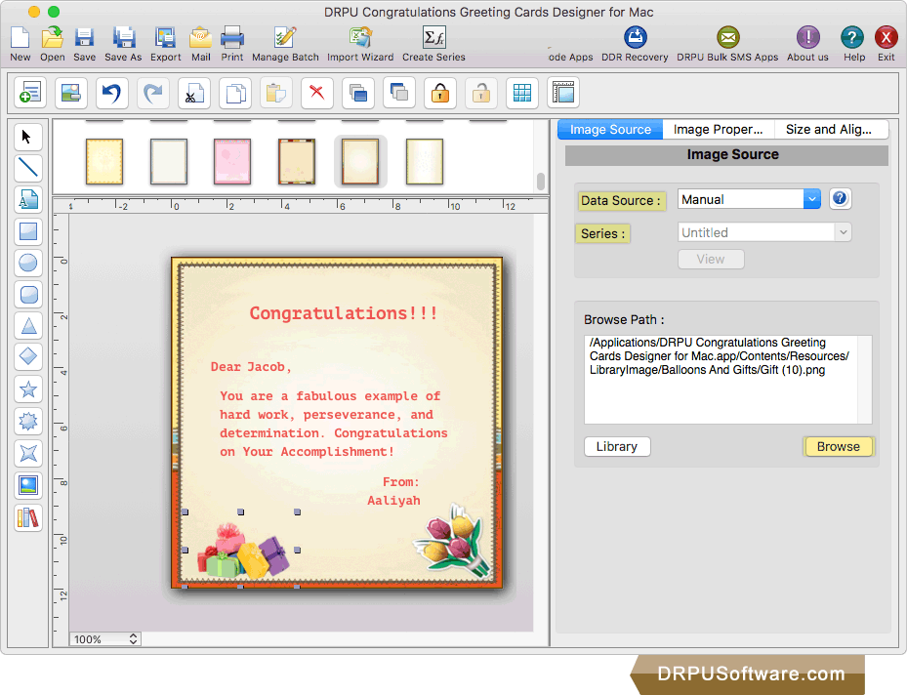Select the arrow pointer tool
This screenshot has width=907, height=695.
pos(27,137)
